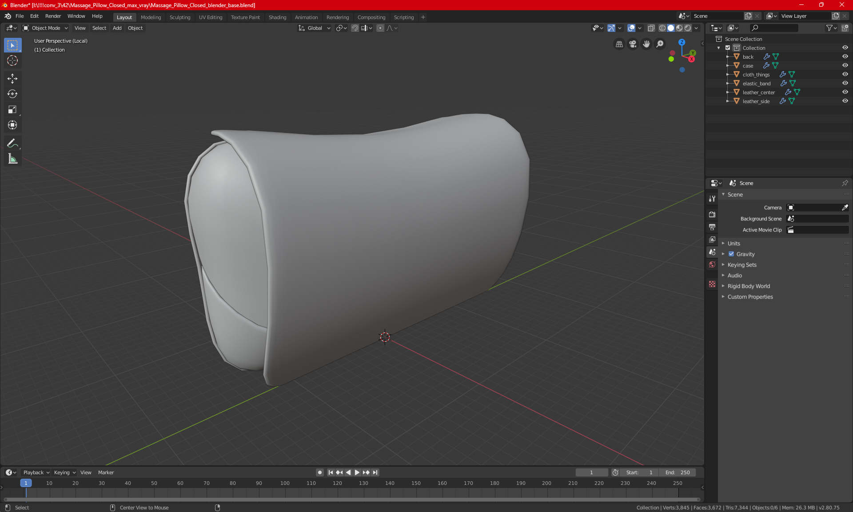Select the Move tool
This screenshot has width=853, height=512.
click(12, 79)
